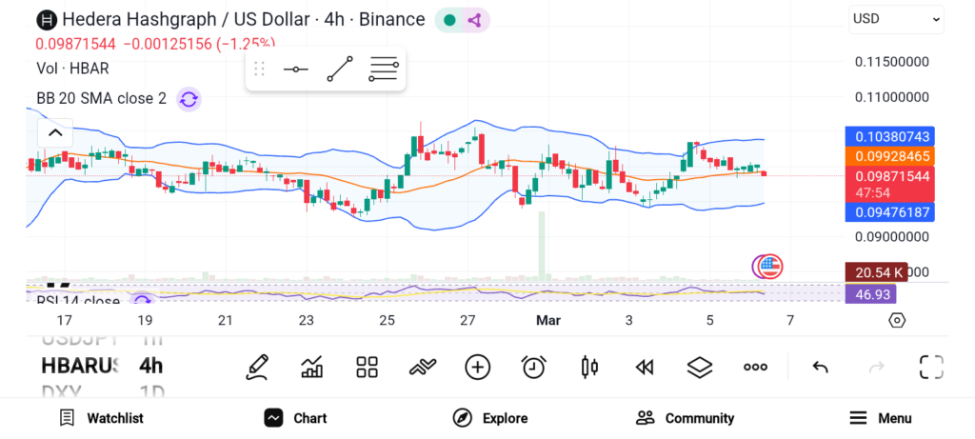
Task: Open the candlestick chart style icon
Action: coord(589,367)
